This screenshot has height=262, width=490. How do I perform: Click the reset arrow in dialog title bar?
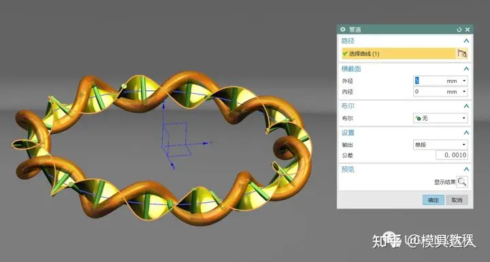[x=459, y=30]
